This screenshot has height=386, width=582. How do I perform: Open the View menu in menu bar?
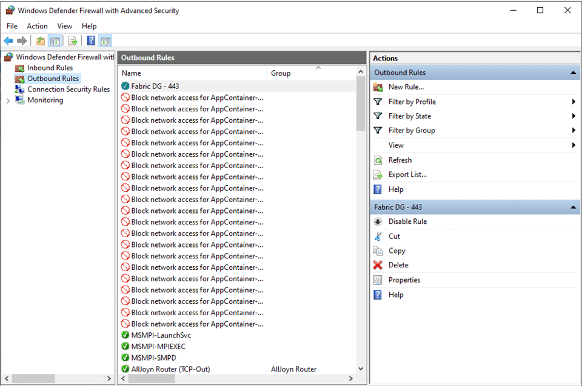coord(65,26)
